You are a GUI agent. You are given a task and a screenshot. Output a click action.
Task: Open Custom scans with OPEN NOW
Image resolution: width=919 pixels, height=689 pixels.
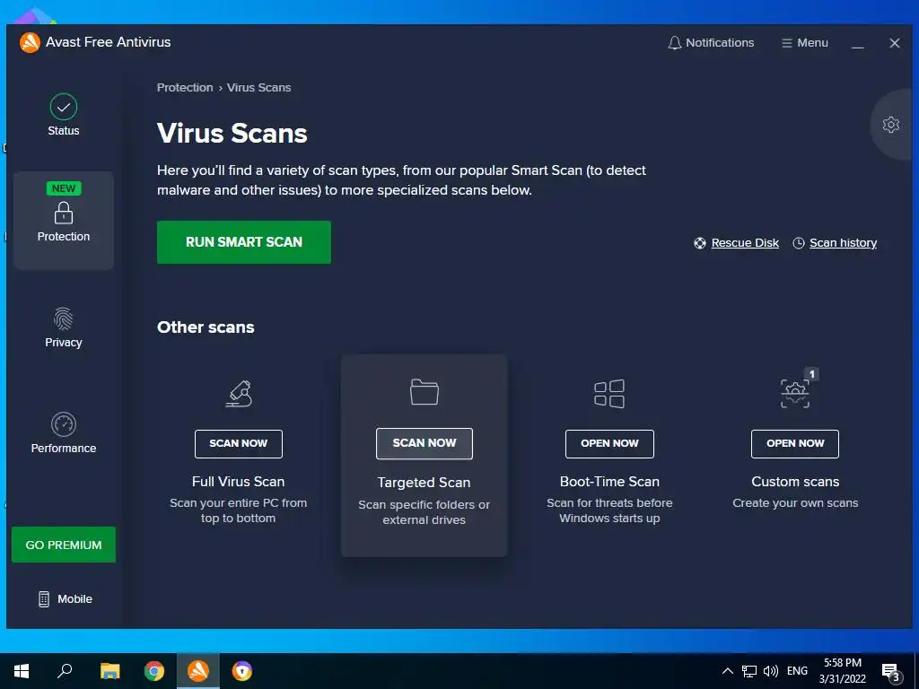(795, 443)
